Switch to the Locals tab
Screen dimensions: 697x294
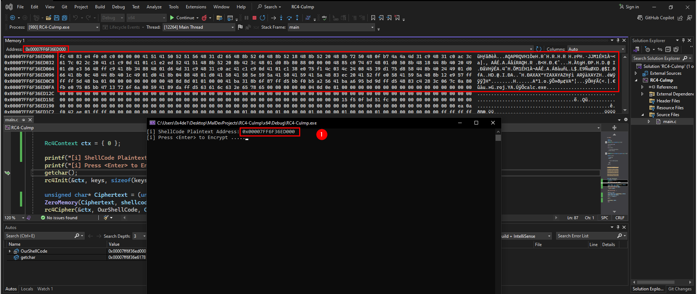click(x=27, y=289)
